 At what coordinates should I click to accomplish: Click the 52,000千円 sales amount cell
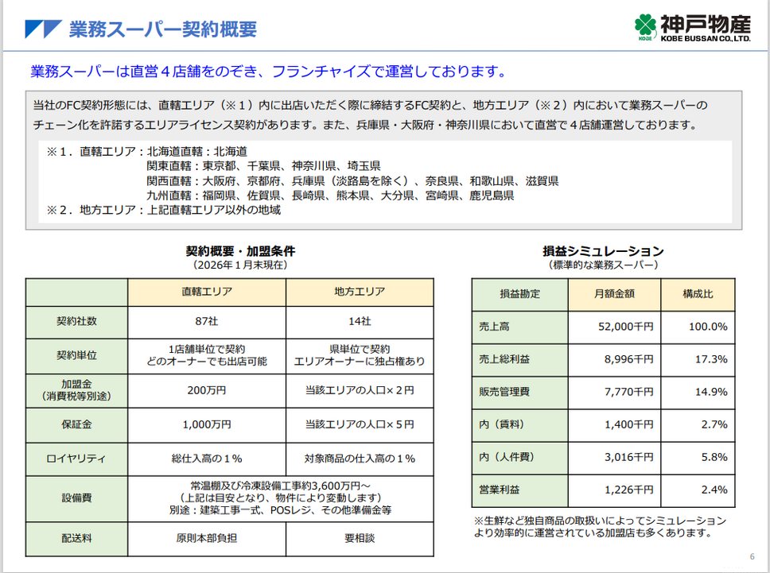point(614,326)
